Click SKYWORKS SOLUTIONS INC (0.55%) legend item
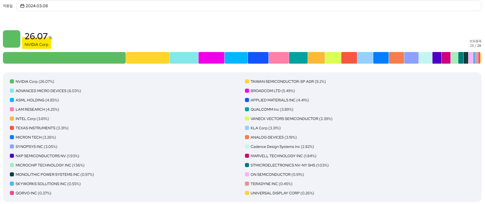485x204 pixels. pyautogui.click(x=45, y=184)
